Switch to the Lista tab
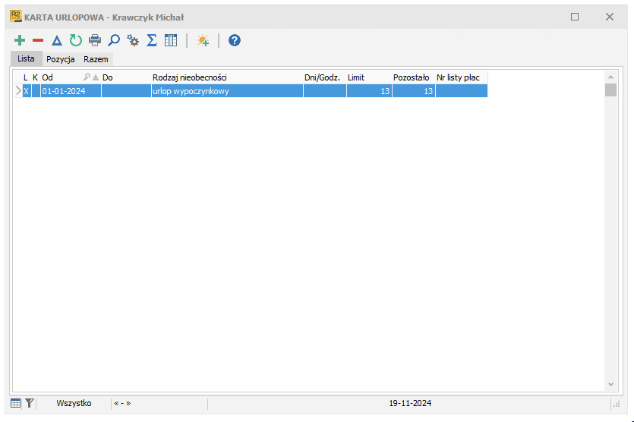 tap(26, 58)
